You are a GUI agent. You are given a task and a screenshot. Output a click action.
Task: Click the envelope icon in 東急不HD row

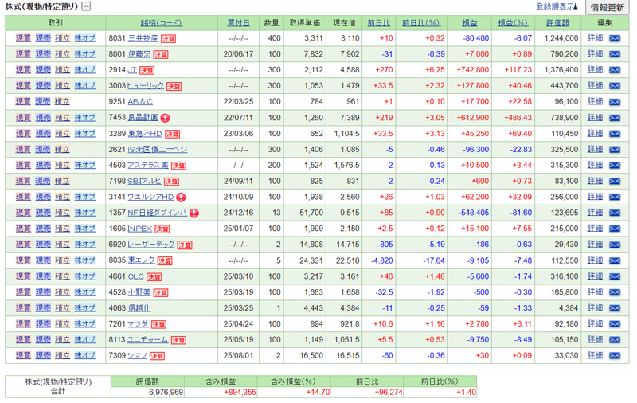click(615, 134)
